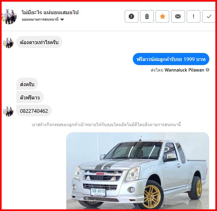Click the ส่งครับ message bubble
The width and height of the screenshot is (217, 211).
point(27,84)
